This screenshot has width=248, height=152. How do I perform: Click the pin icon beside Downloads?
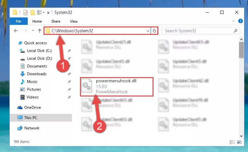[x=69, y=74]
